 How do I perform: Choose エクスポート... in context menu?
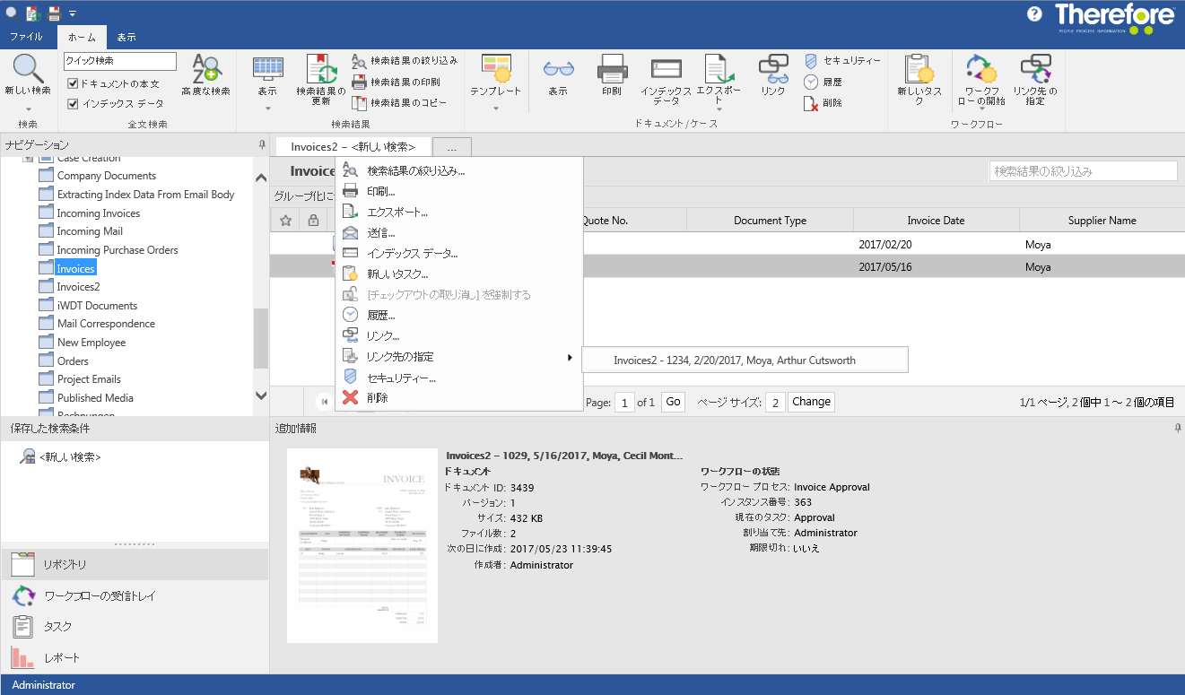[x=459, y=212]
